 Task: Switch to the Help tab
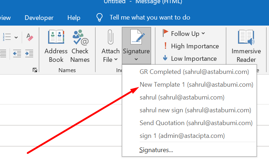pyautogui.click(x=74, y=17)
